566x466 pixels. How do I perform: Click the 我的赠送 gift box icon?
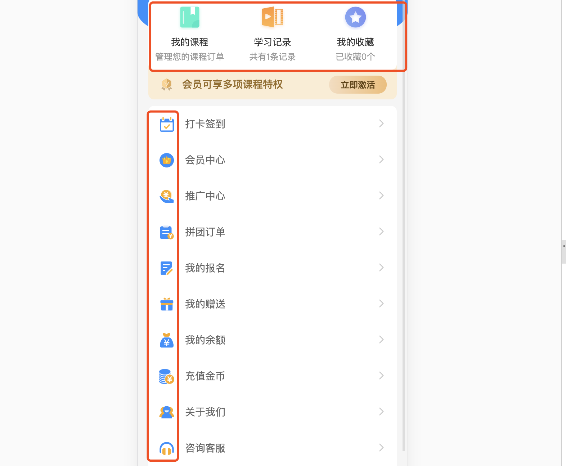coord(167,304)
